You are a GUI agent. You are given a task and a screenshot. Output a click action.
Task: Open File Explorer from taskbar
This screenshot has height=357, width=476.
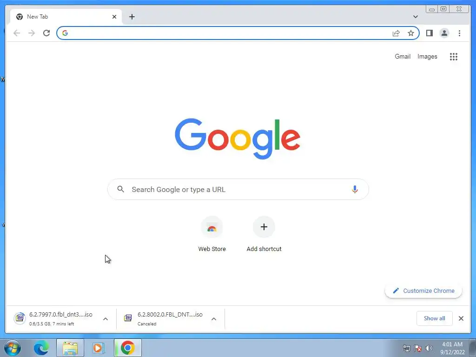pos(70,348)
